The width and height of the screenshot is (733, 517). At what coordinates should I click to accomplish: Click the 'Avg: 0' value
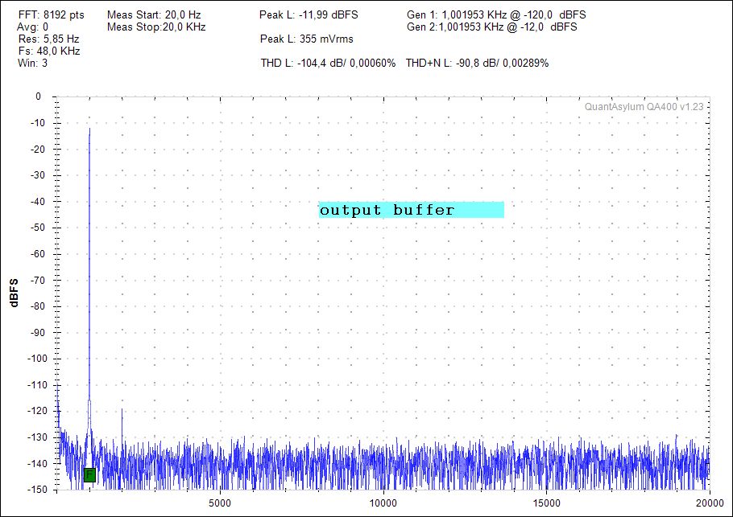click(x=33, y=27)
